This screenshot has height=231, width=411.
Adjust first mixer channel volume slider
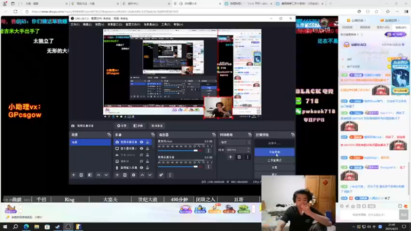coord(178,150)
